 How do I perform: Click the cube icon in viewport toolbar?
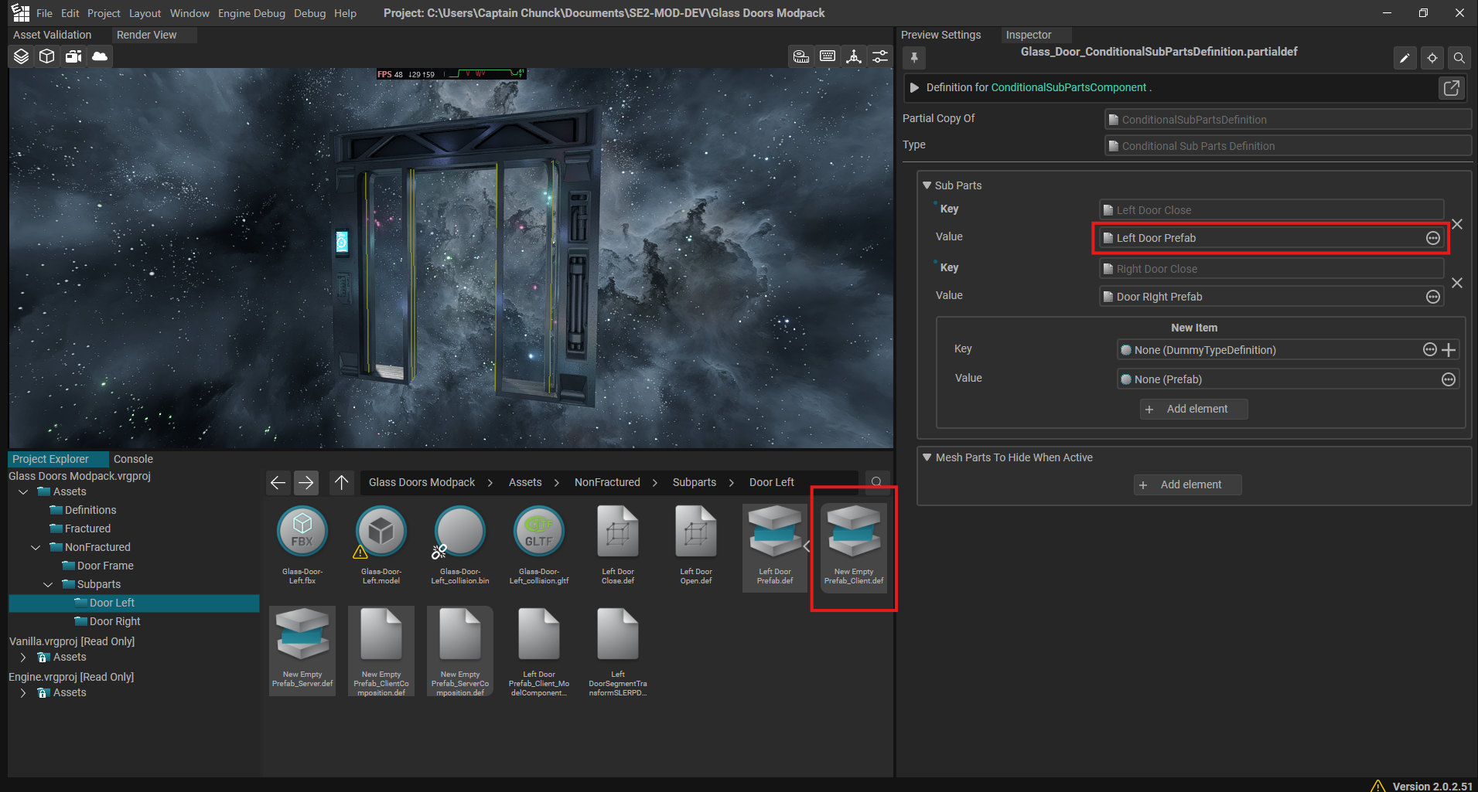[x=47, y=56]
